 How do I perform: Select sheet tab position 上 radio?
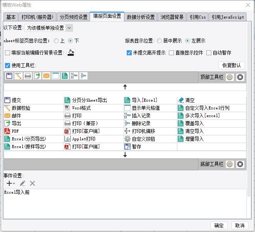56,41
